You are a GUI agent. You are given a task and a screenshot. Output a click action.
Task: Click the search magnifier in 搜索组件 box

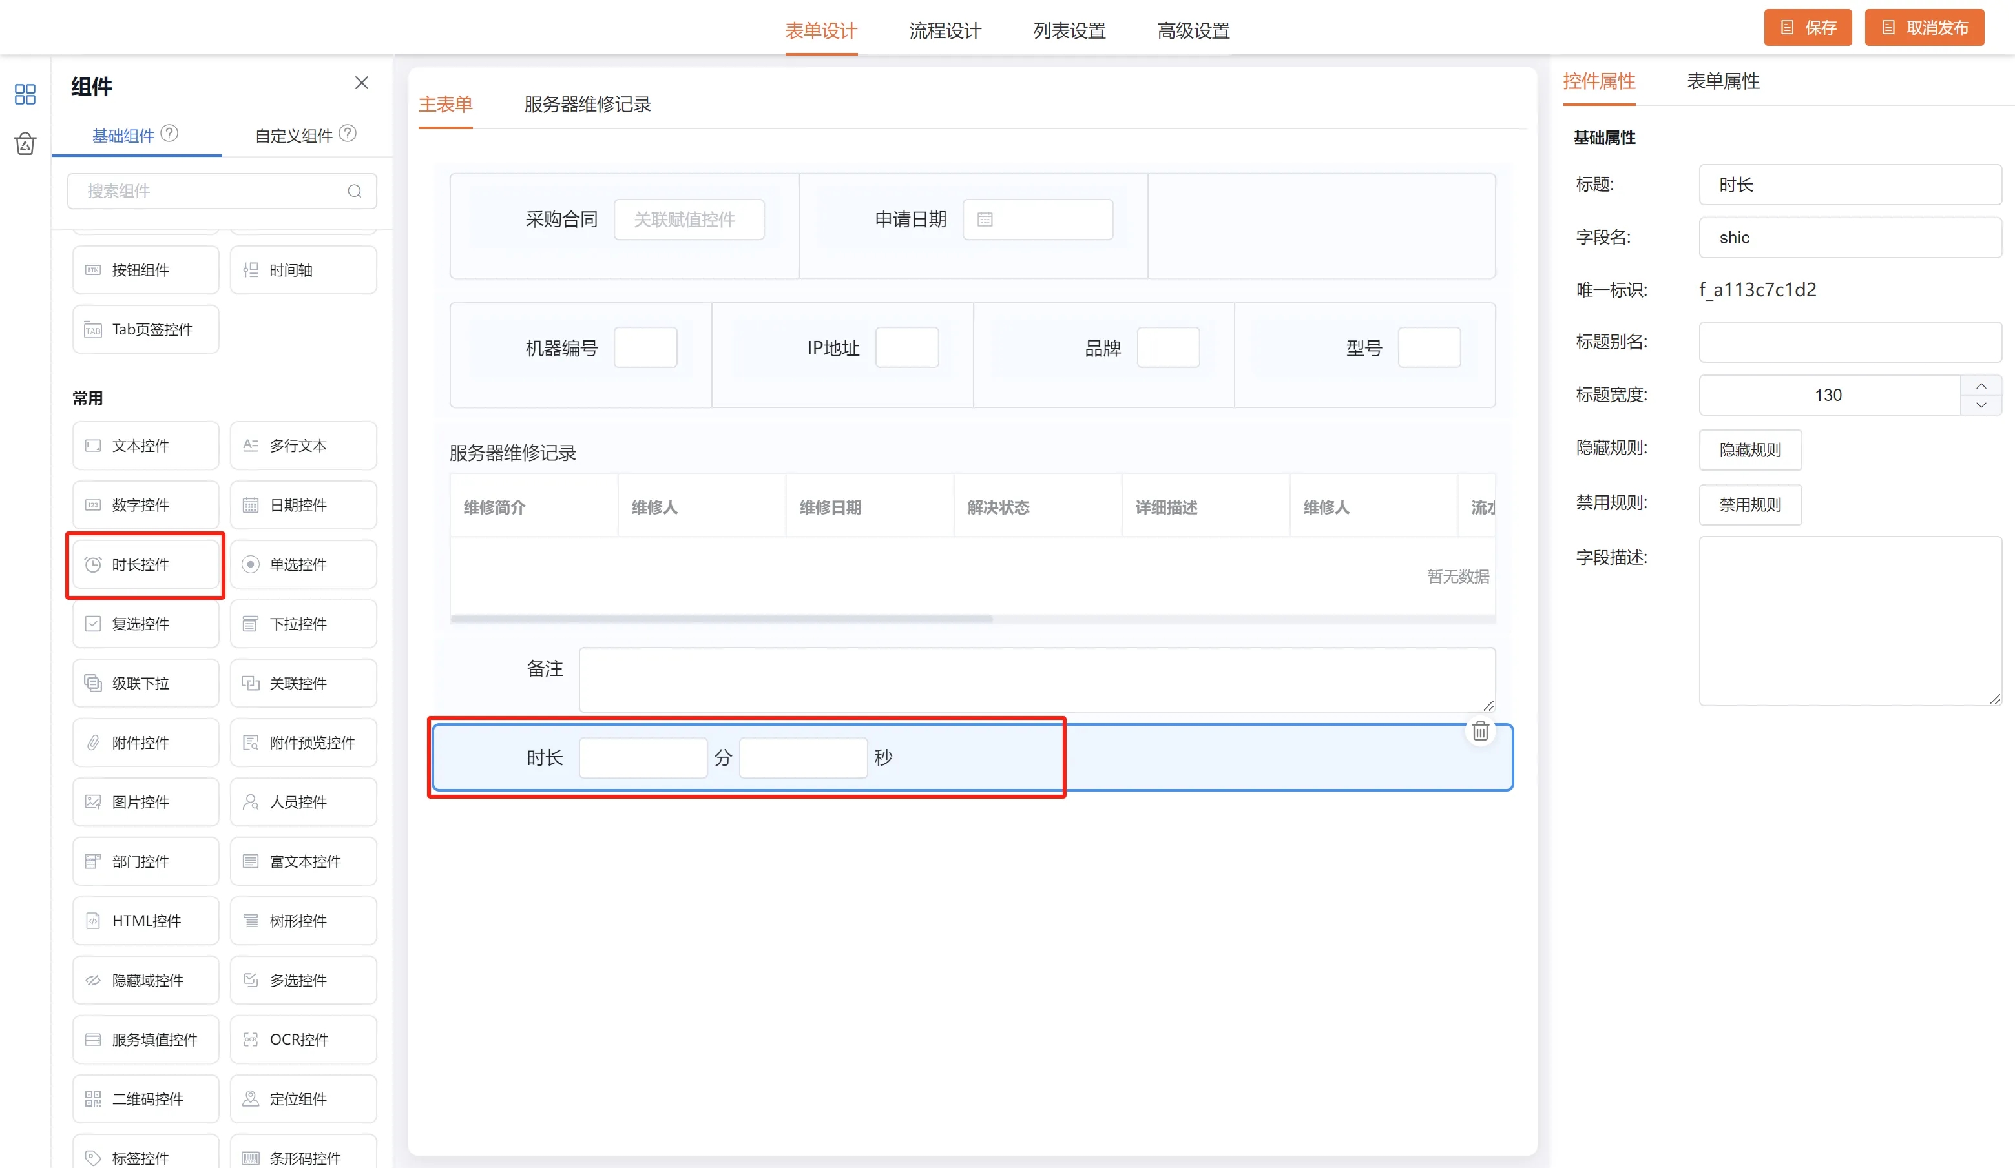[x=354, y=191]
